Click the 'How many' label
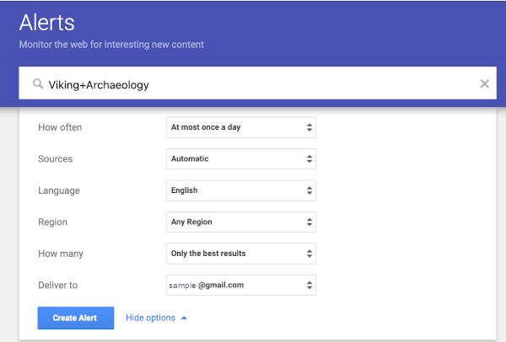This screenshot has width=506, height=342. (61, 253)
